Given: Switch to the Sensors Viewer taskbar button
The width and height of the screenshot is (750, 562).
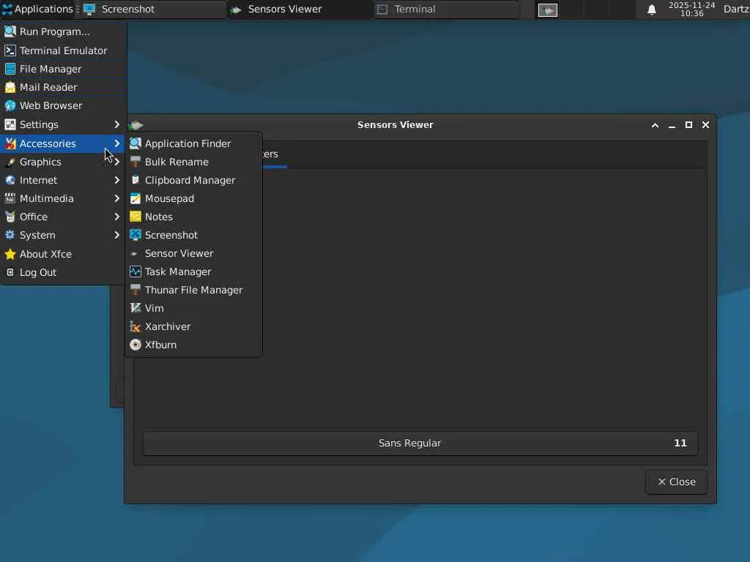Looking at the screenshot, I should click(300, 9).
